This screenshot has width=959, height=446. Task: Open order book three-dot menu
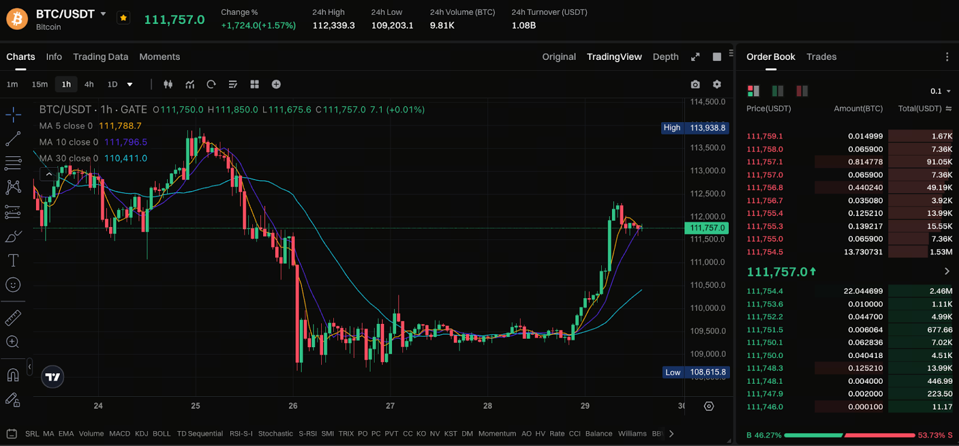(947, 57)
